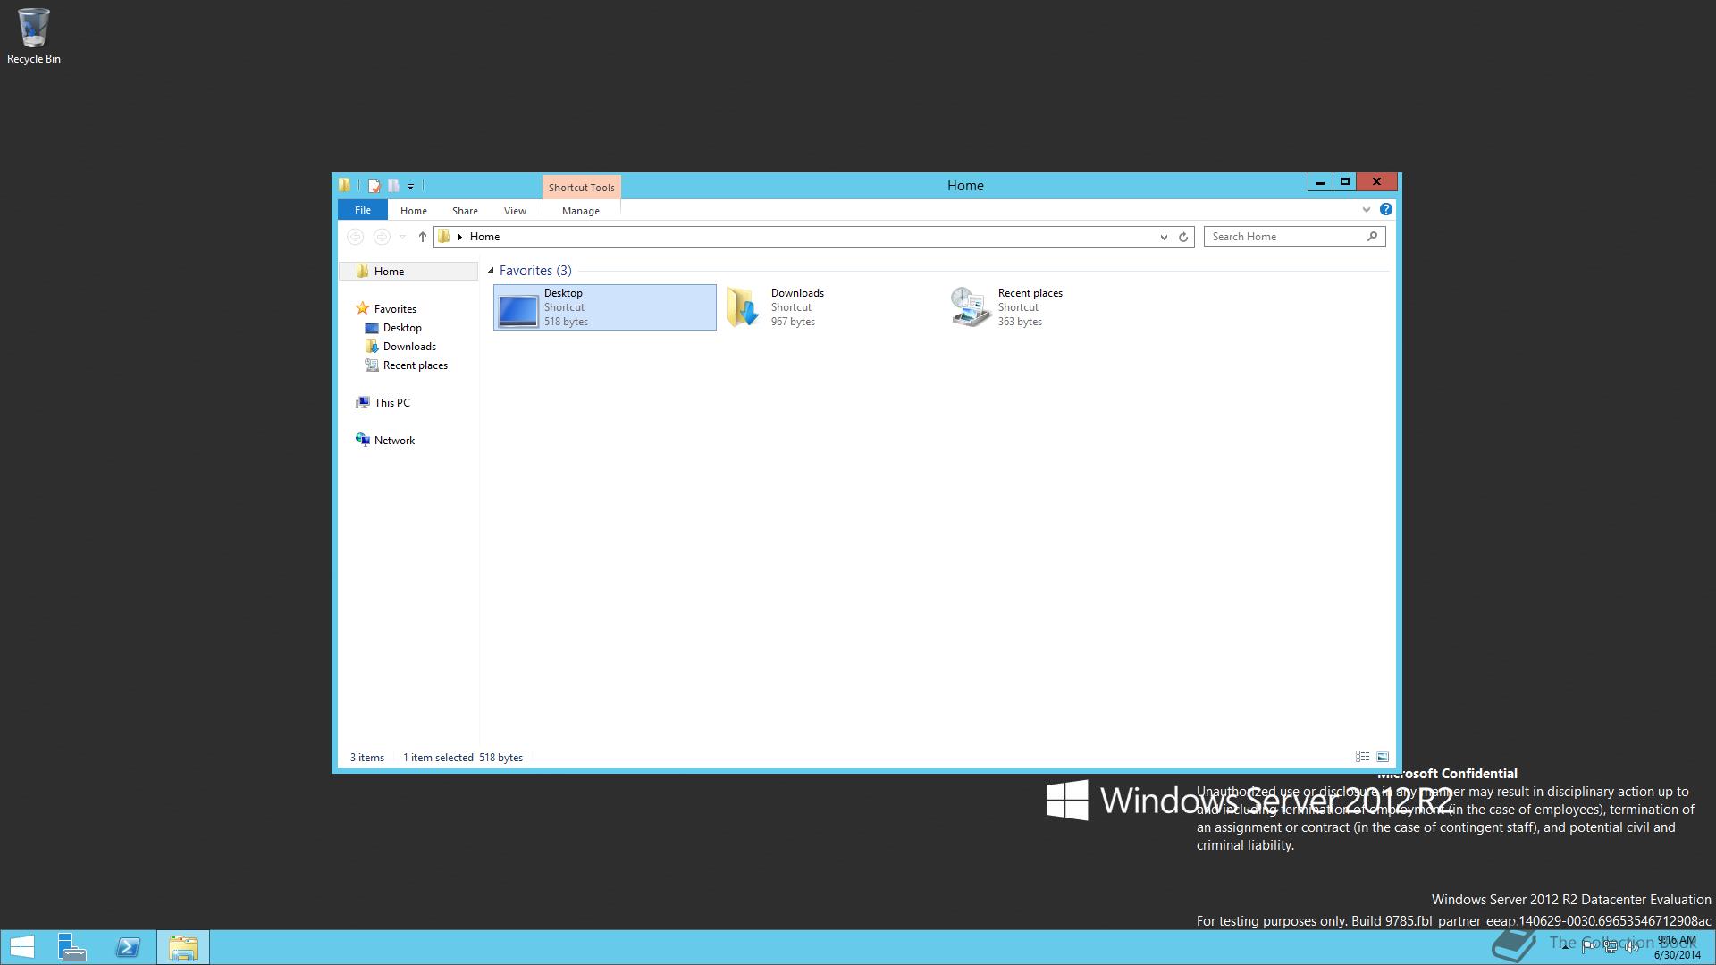Open the Manage shortcut tools tab
The image size is (1716, 965).
click(581, 211)
